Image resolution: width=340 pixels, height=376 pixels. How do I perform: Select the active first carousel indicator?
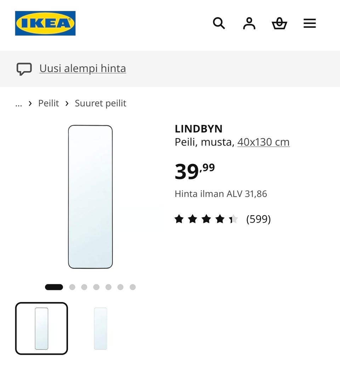click(x=54, y=287)
